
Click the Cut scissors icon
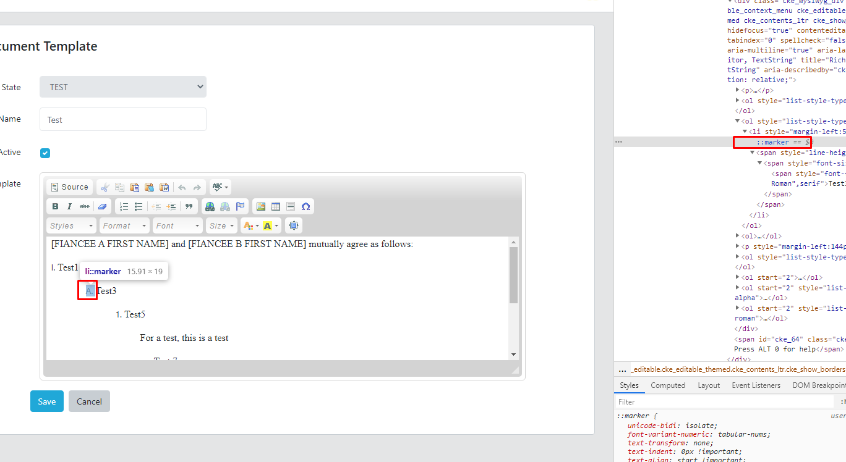105,187
